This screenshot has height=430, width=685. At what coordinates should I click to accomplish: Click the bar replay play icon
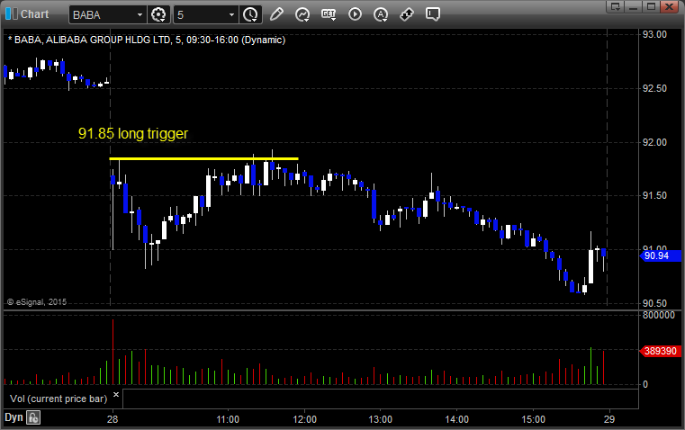pyautogui.click(x=355, y=14)
